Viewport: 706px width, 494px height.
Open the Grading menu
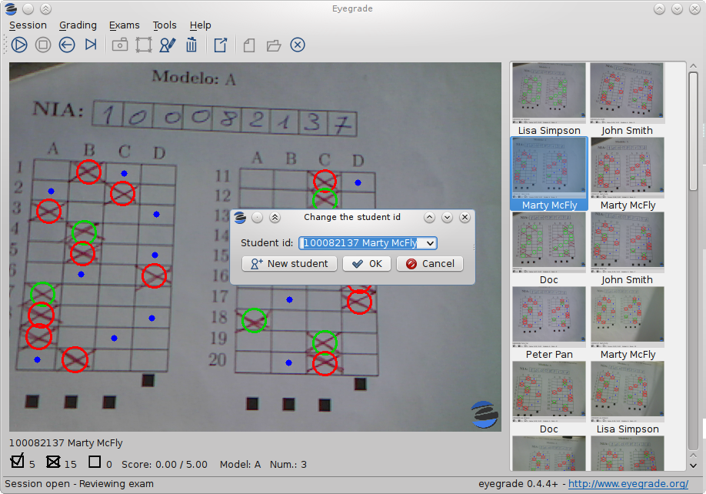(78, 25)
